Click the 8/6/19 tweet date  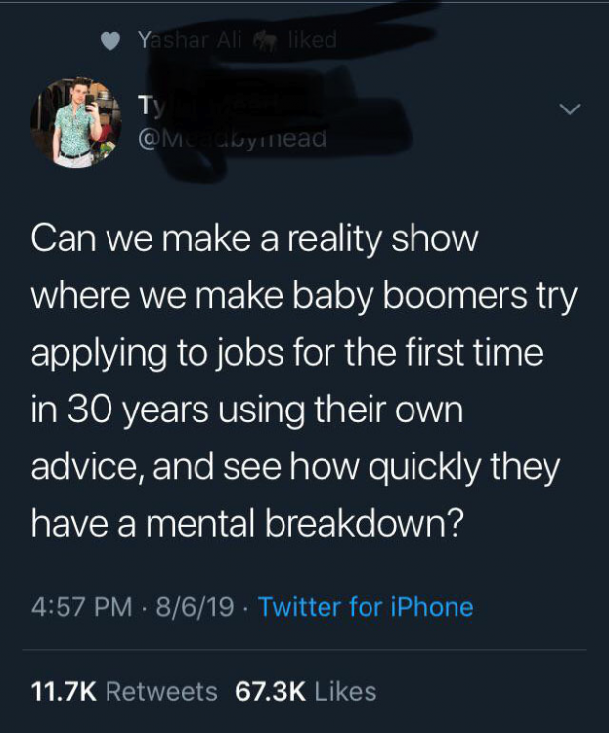[196, 607]
